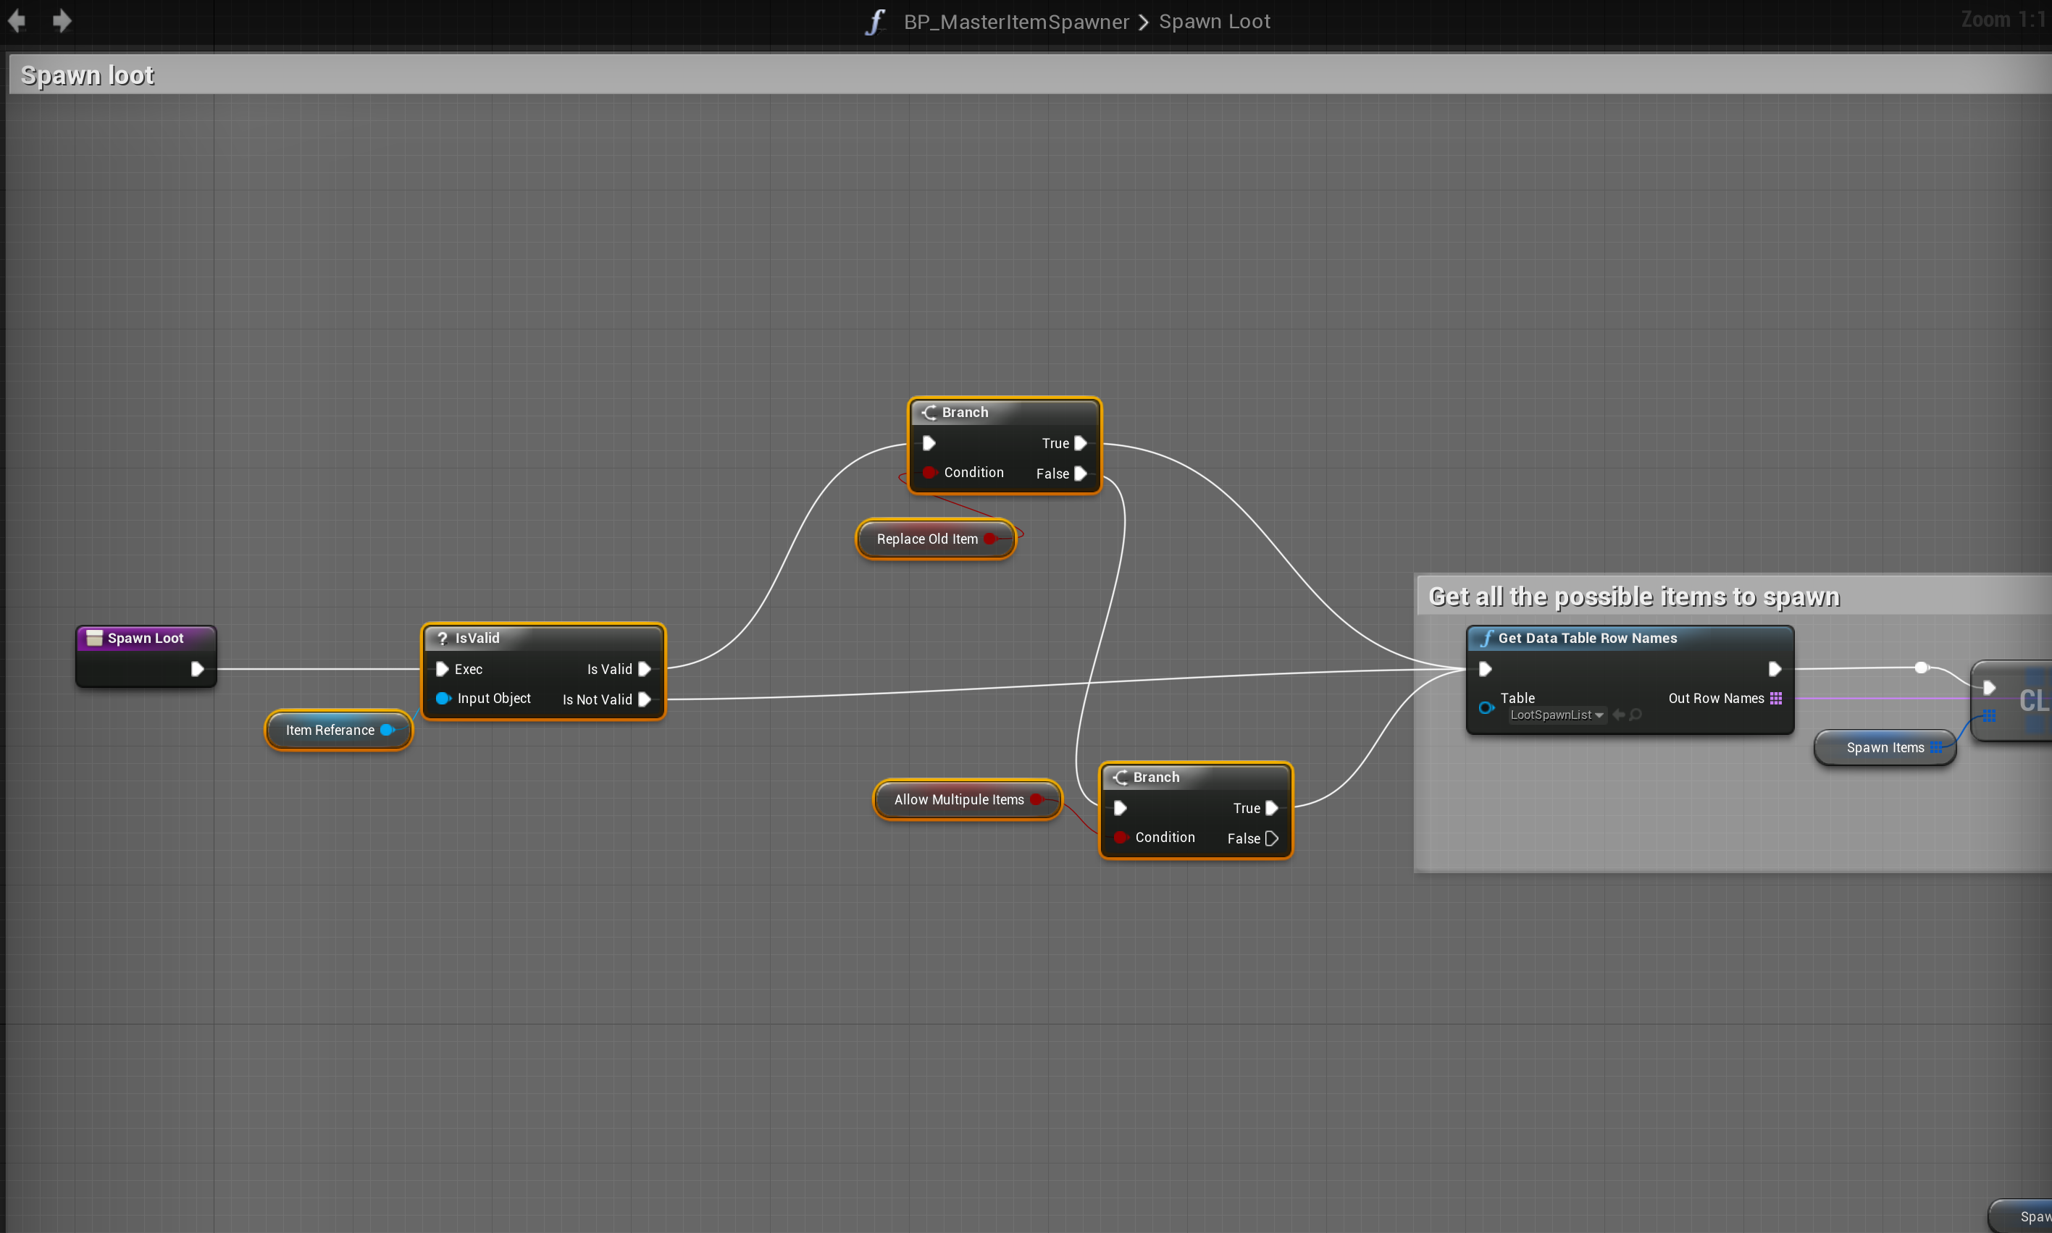Image resolution: width=2052 pixels, height=1233 pixels.
Task: Click the BP_MasterItemSpawner breadcrumb
Action: pos(1015,22)
